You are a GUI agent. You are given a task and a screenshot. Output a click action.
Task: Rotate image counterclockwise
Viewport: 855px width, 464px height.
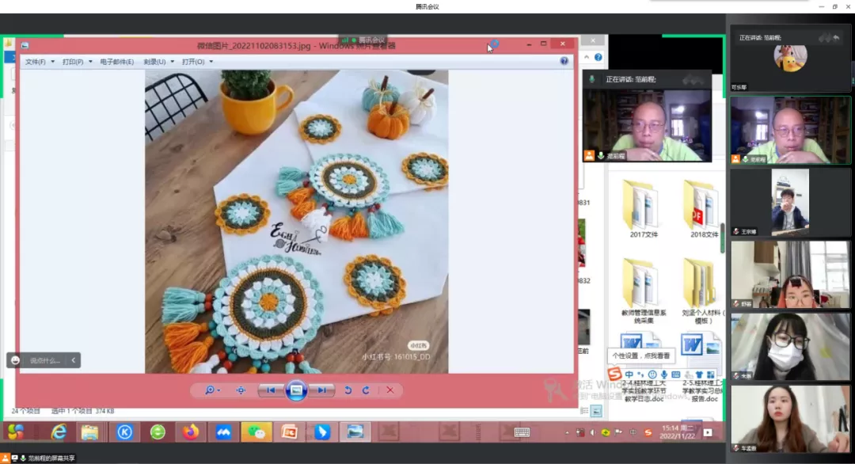point(348,390)
